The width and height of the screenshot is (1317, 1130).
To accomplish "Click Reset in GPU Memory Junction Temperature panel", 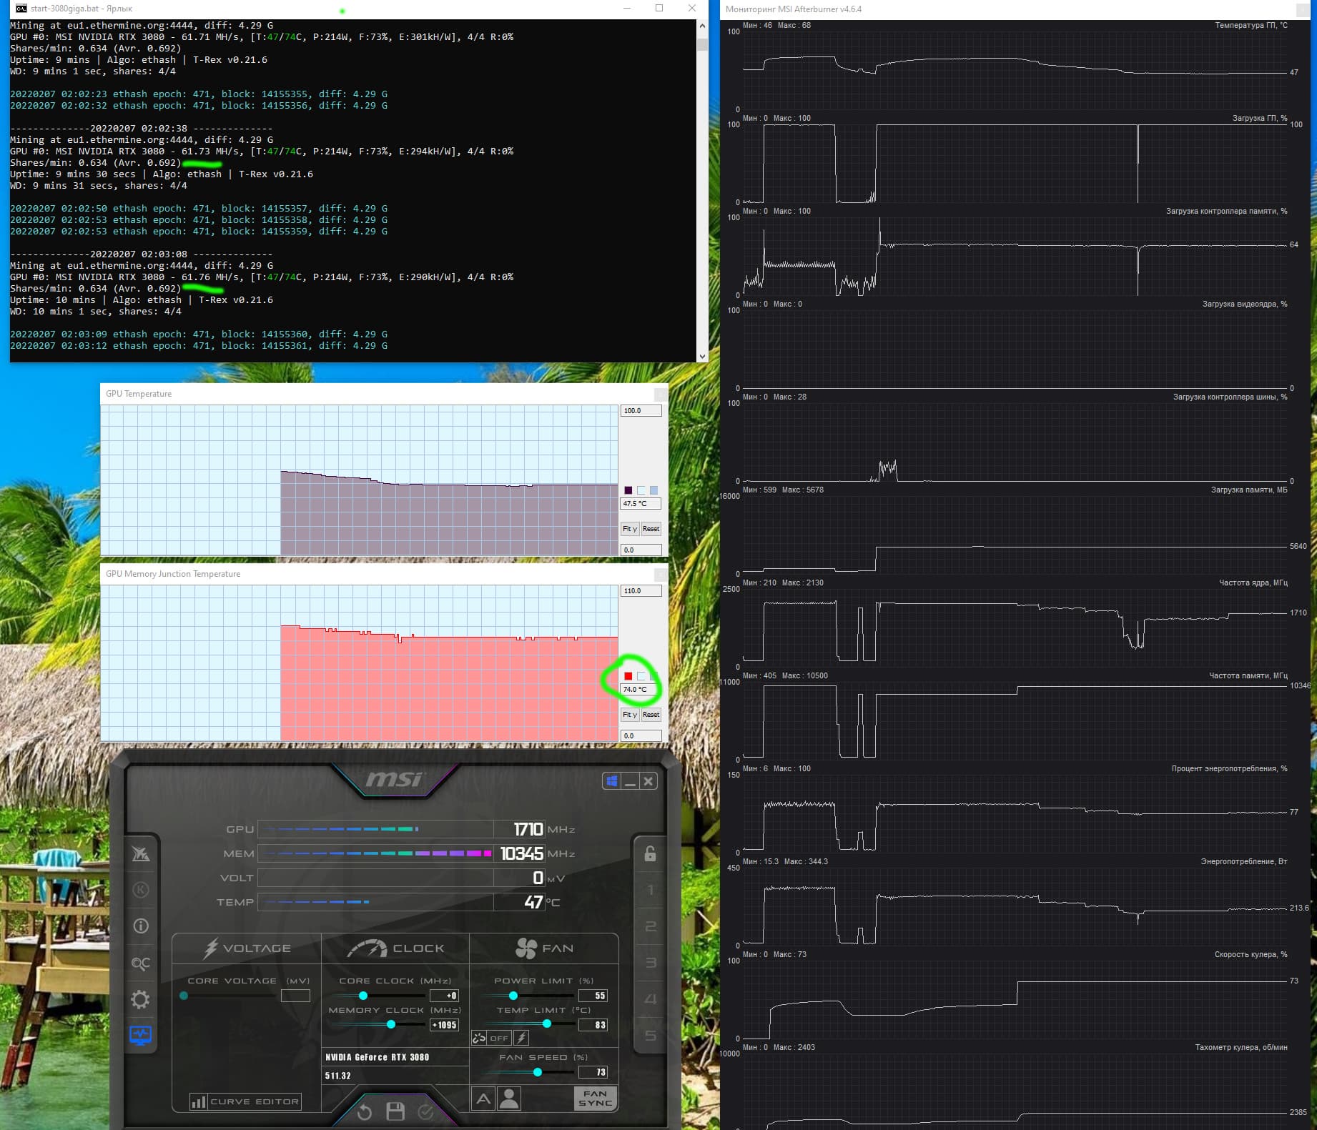I will (651, 715).
